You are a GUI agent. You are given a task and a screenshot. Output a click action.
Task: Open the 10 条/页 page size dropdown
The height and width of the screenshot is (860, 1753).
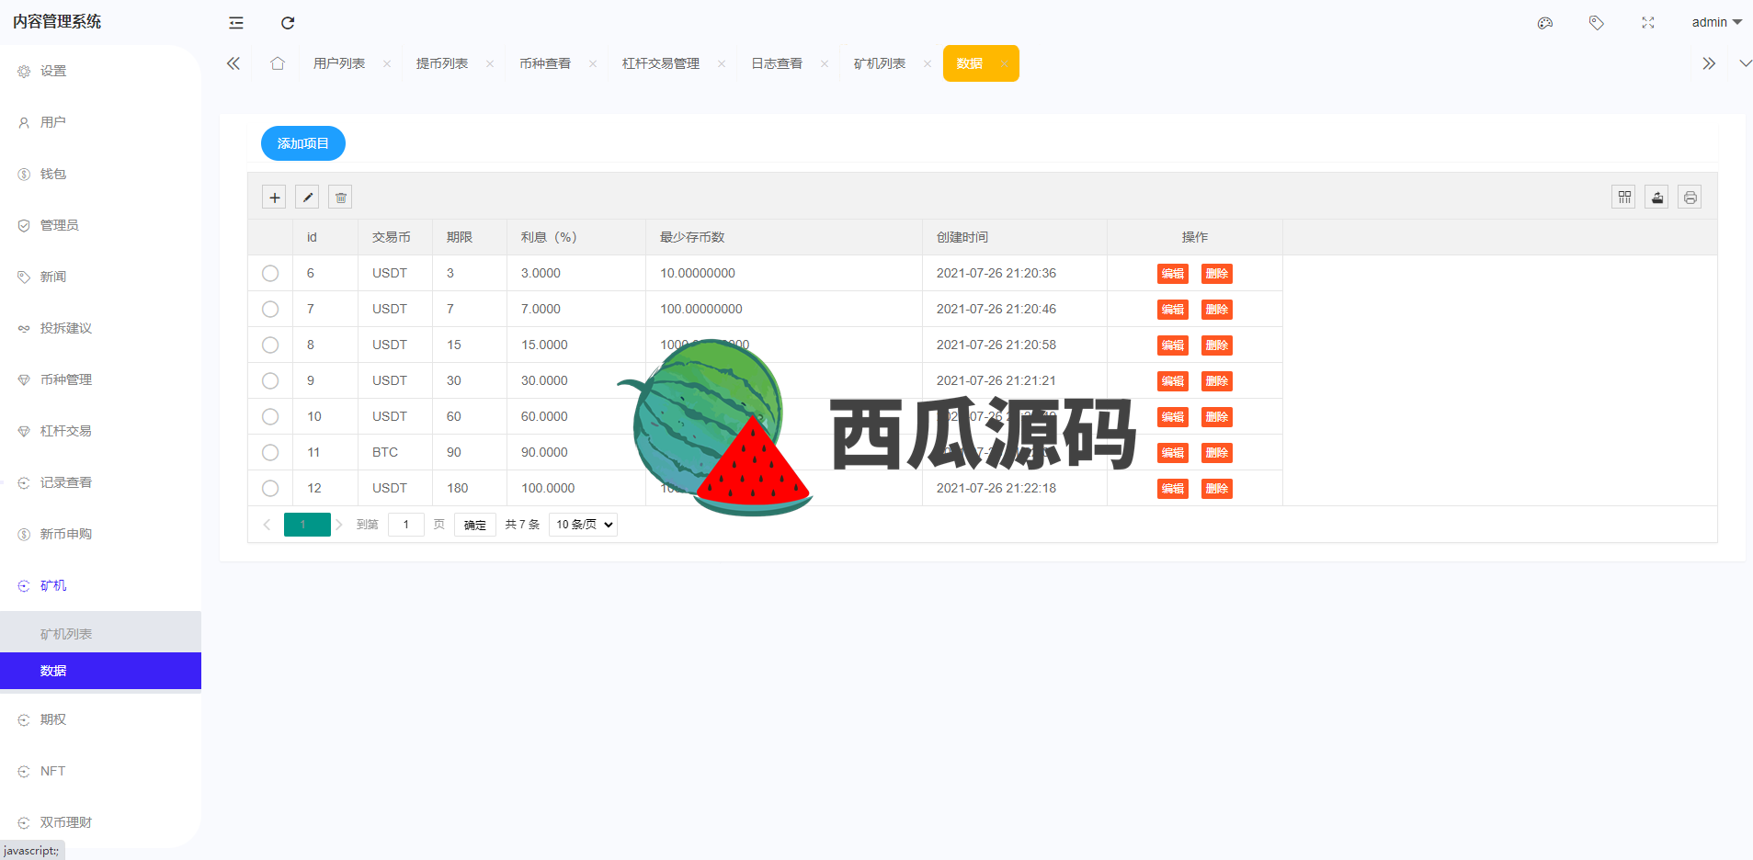[x=583, y=525]
